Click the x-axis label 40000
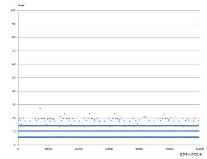This screenshot has width=207, height=159. point(139,149)
